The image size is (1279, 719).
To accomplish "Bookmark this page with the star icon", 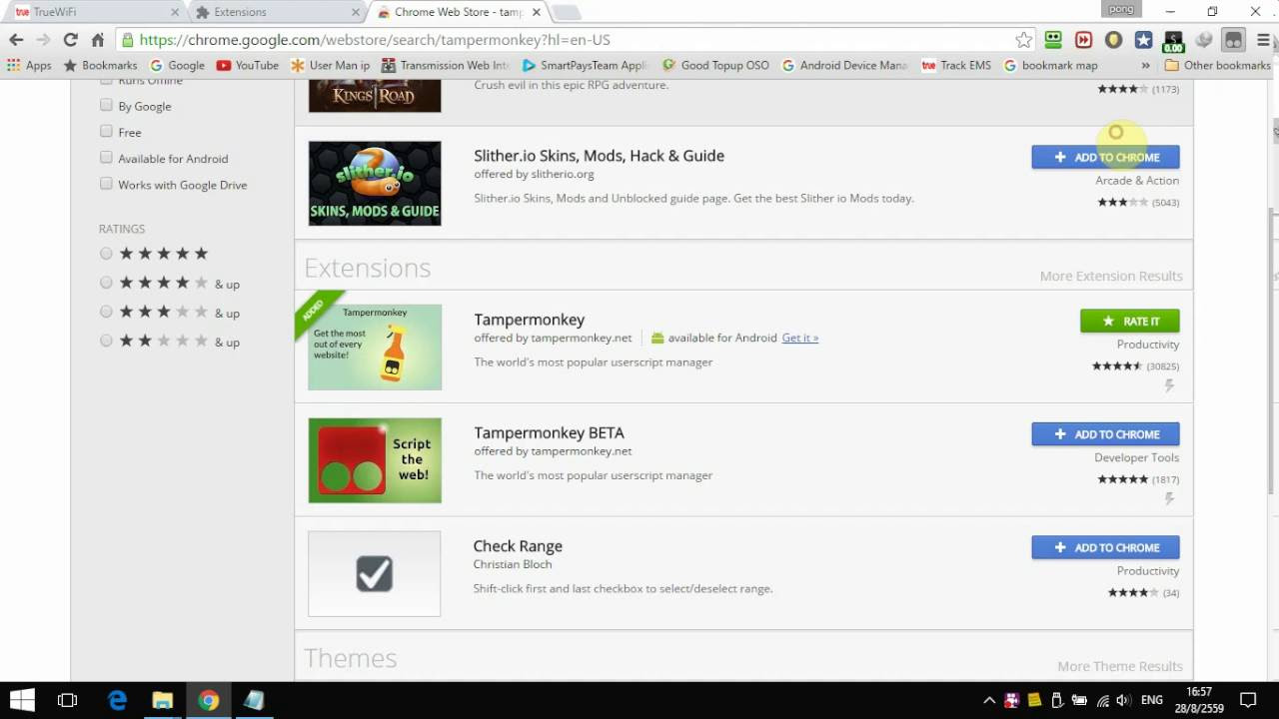I will pyautogui.click(x=1023, y=40).
